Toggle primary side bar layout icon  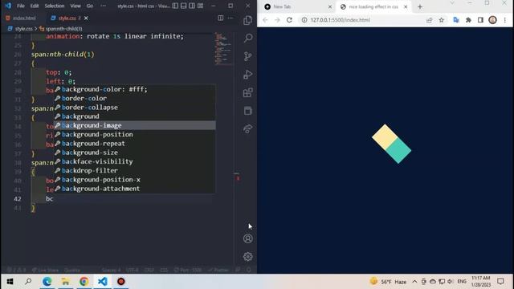pyautogui.click(x=175, y=6)
